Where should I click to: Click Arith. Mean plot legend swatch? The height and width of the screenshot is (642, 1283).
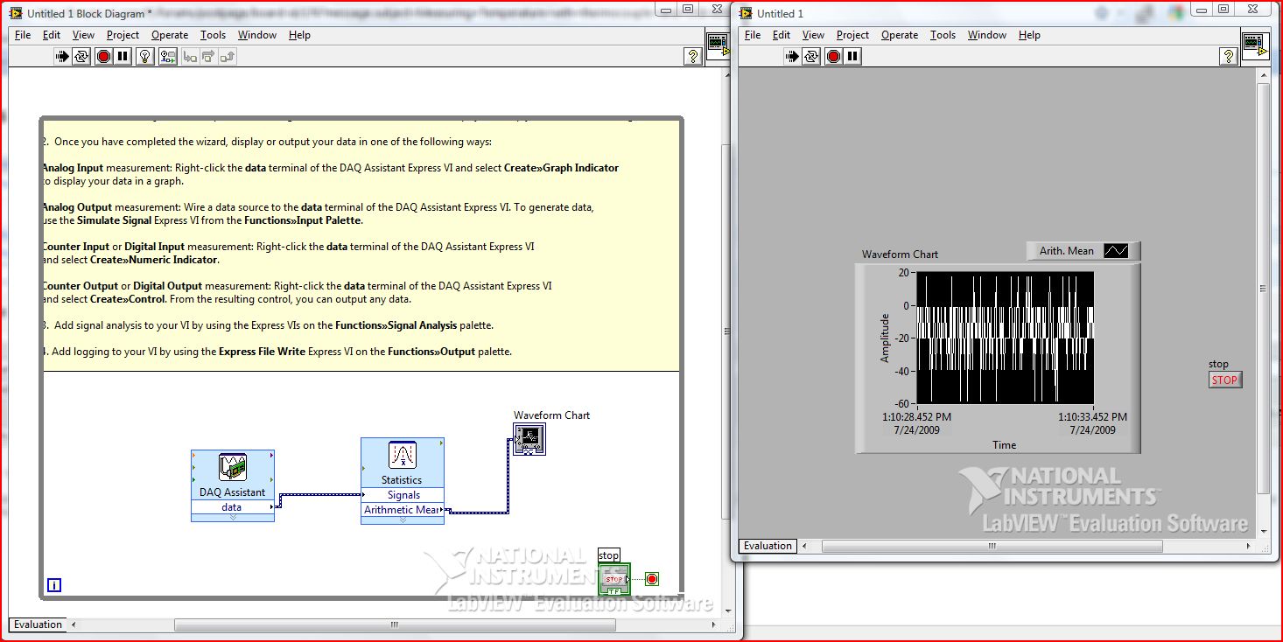pyautogui.click(x=1116, y=251)
